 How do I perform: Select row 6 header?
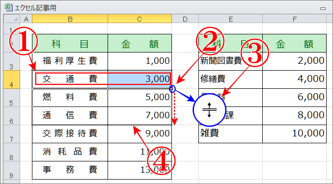pyautogui.click(x=12, y=116)
